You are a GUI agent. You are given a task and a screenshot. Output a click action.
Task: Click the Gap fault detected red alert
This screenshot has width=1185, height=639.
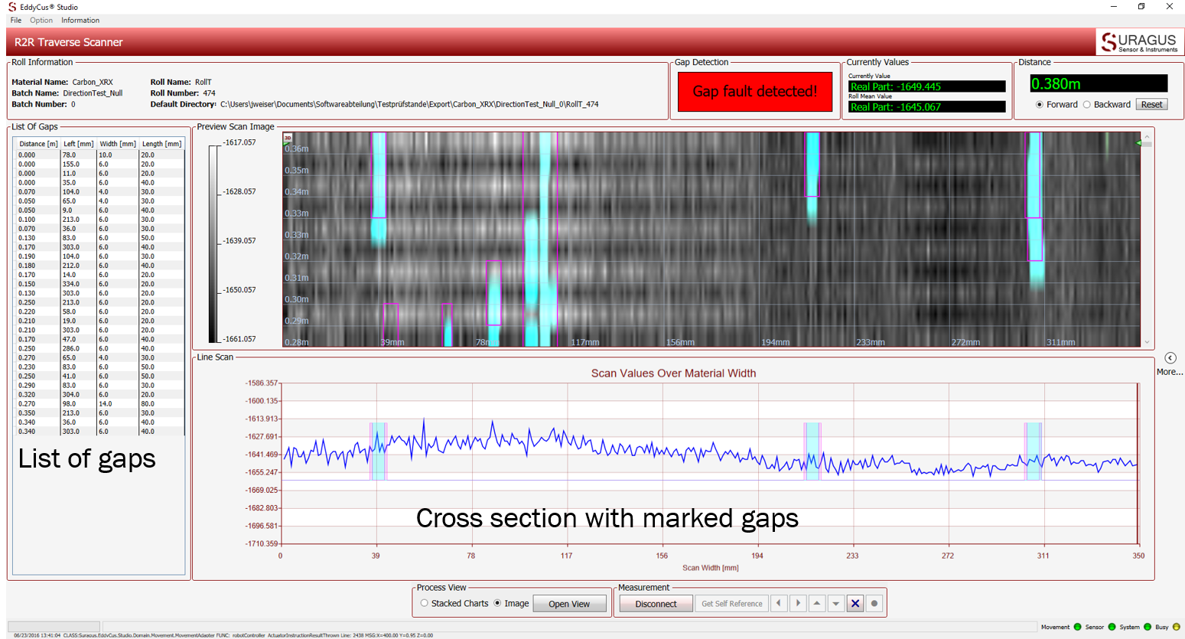tap(755, 92)
